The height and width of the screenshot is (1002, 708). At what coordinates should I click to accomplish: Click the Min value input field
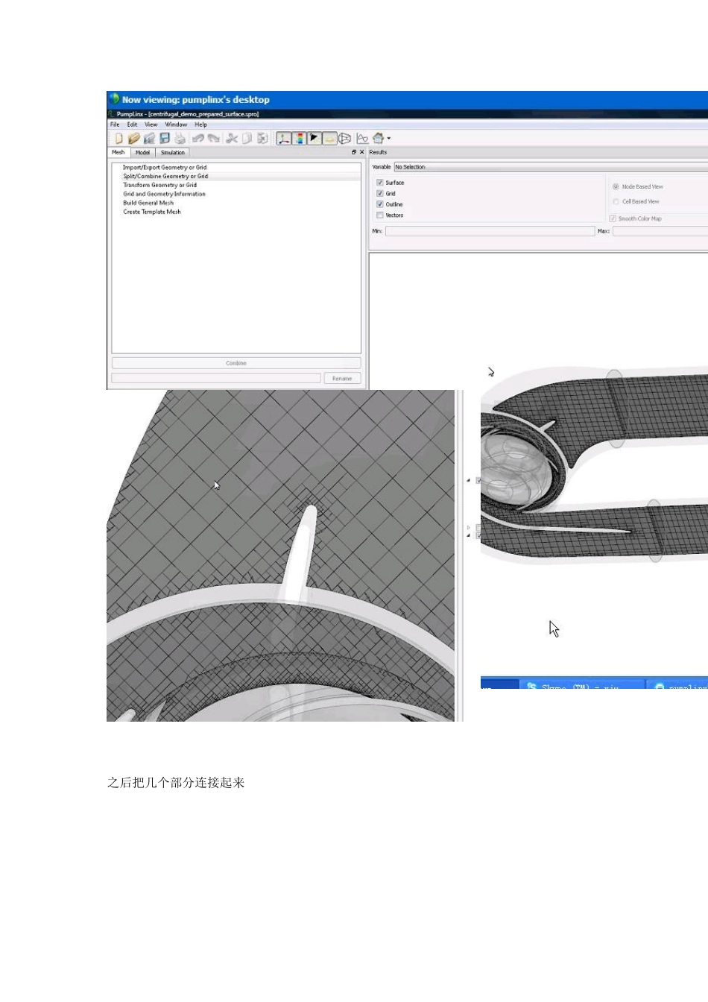[x=490, y=231]
